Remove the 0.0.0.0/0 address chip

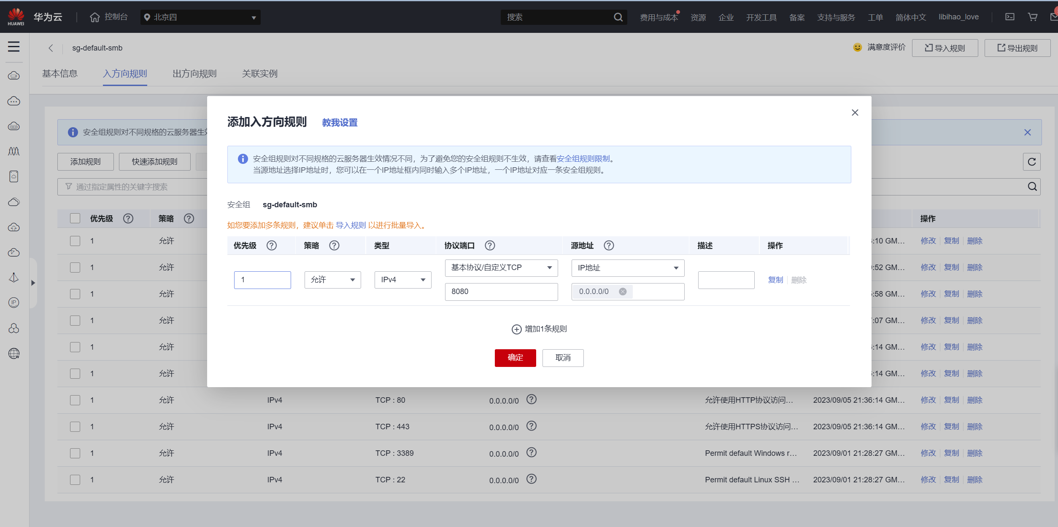point(623,291)
